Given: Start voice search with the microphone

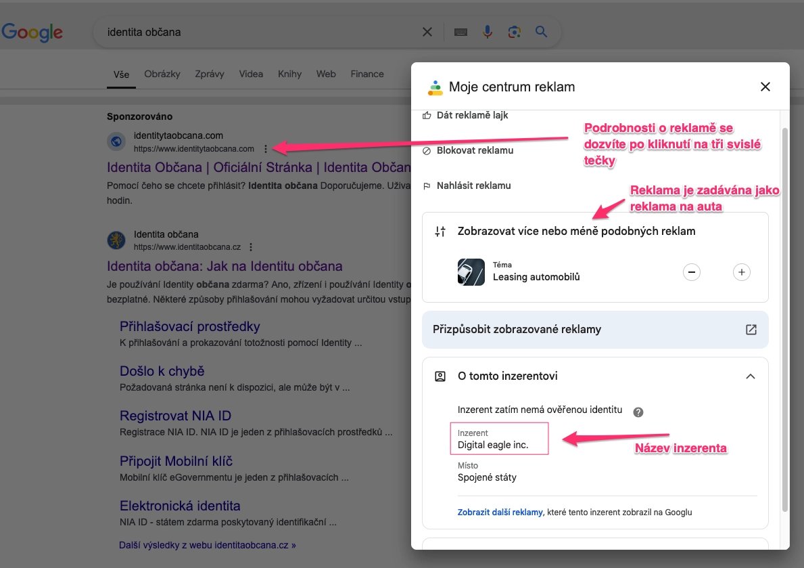Looking at the screenshot, I should (487, 32).
